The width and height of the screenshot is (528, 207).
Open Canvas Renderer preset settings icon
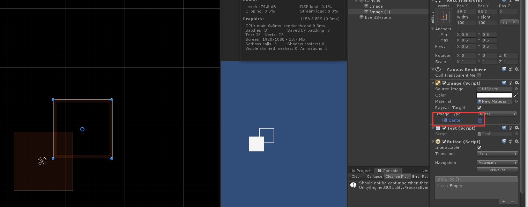(x=511, y=70)
